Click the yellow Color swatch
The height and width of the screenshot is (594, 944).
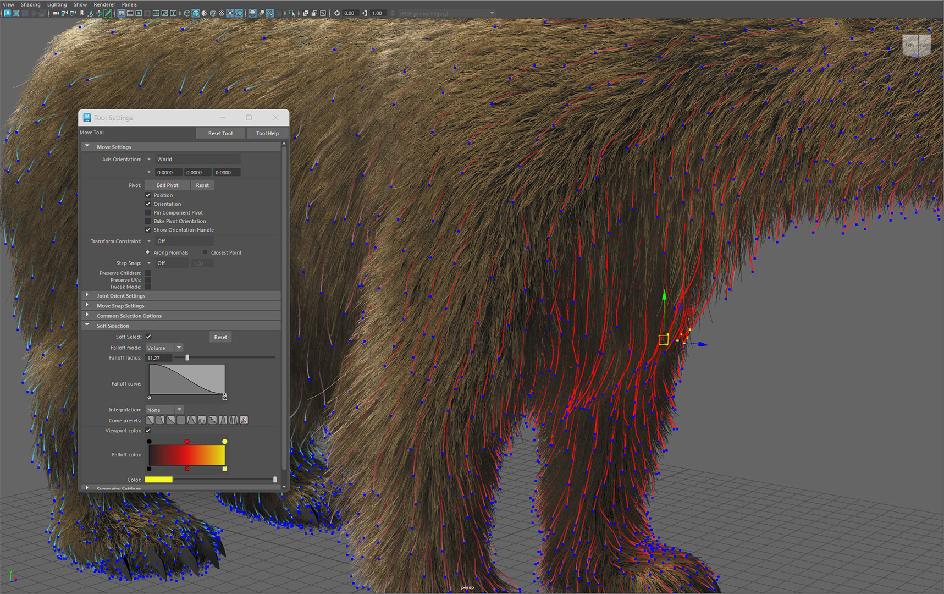[159, 480]
